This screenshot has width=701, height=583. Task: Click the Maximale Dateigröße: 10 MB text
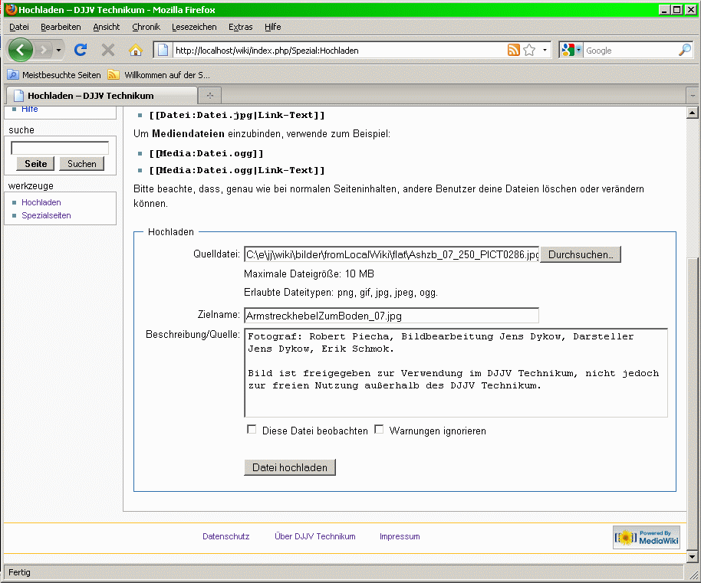[309, 273]
